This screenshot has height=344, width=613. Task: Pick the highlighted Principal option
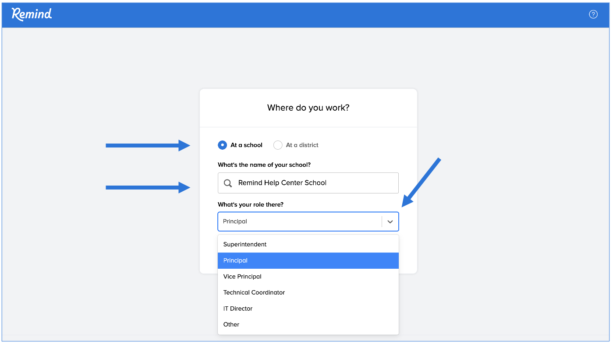point(235,260)
